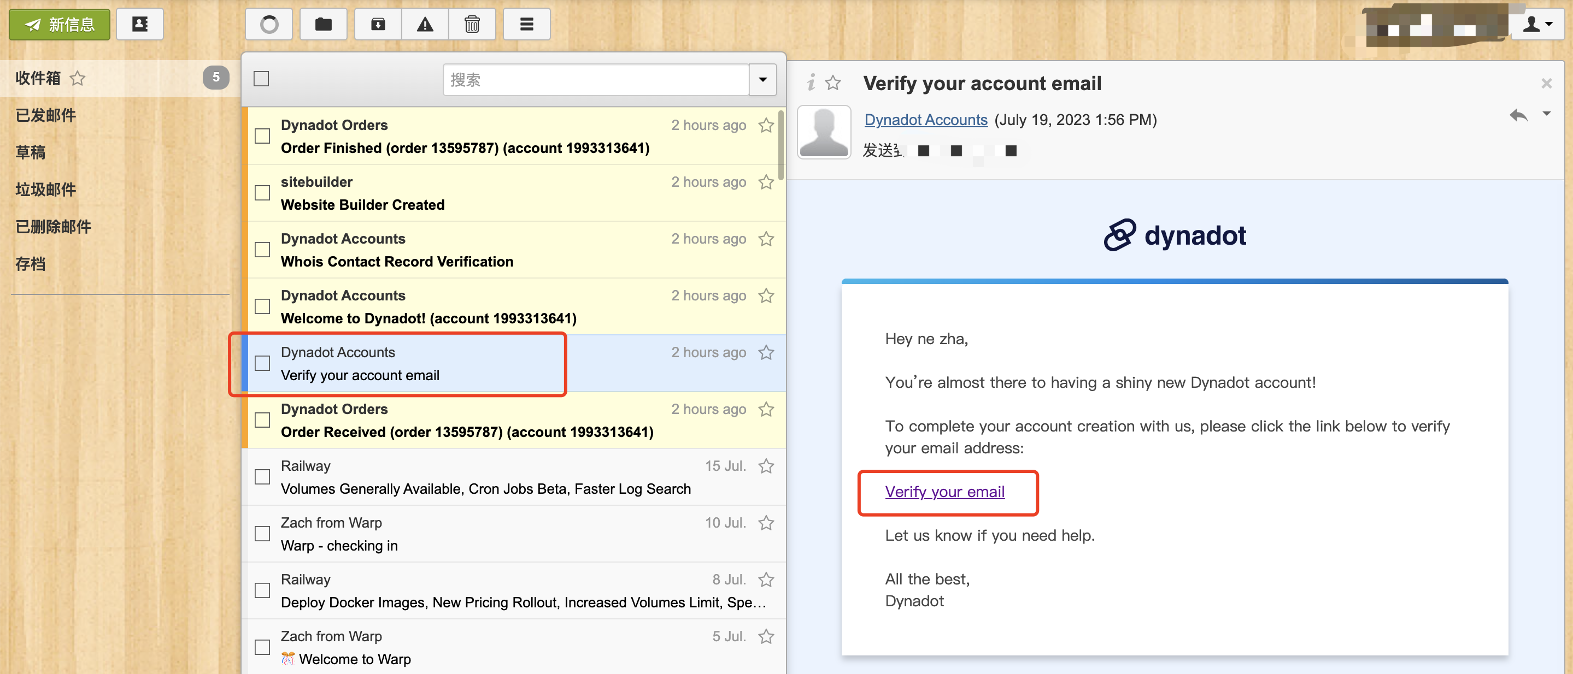Click the archive toolbar icon
This screenshot has height=674, width=1573.
[378, 25]
